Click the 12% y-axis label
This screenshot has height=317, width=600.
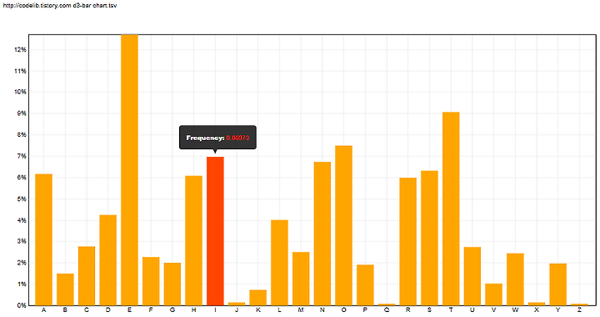tap(21, 50)
